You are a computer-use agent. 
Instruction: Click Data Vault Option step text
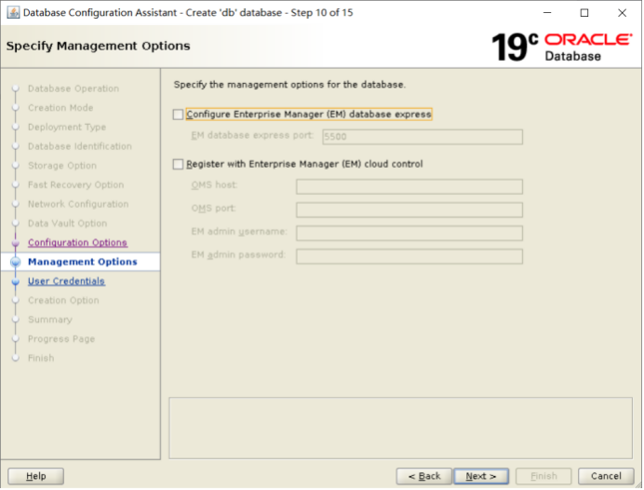click(67, 224)
